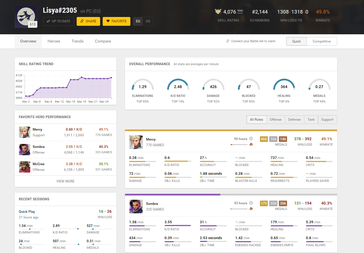
Task: Click Sombra bronze medals badge 356
Action: coord(283,203)
